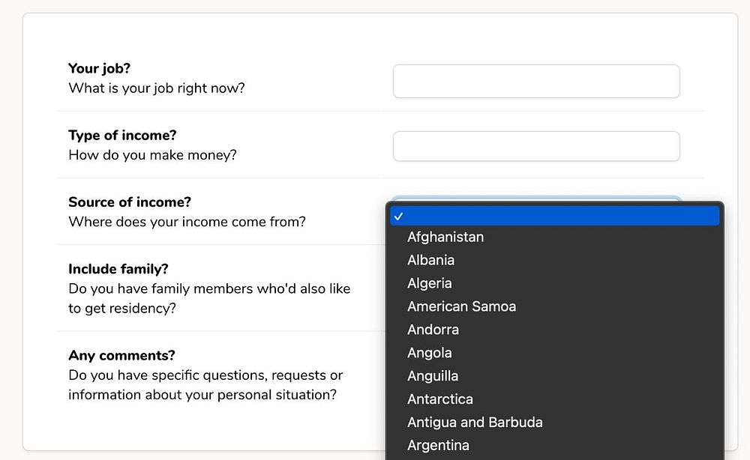Viewport: 750px width, 460px height.
Task: Pick Antigua and Barbuda option
Action: click(475, 423)
